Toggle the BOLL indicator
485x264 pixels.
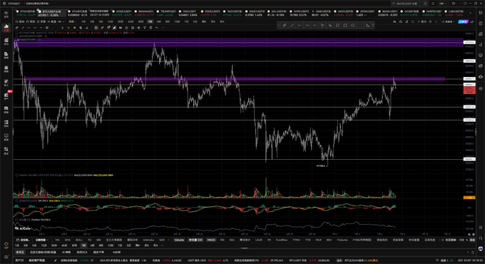[79, 240]
